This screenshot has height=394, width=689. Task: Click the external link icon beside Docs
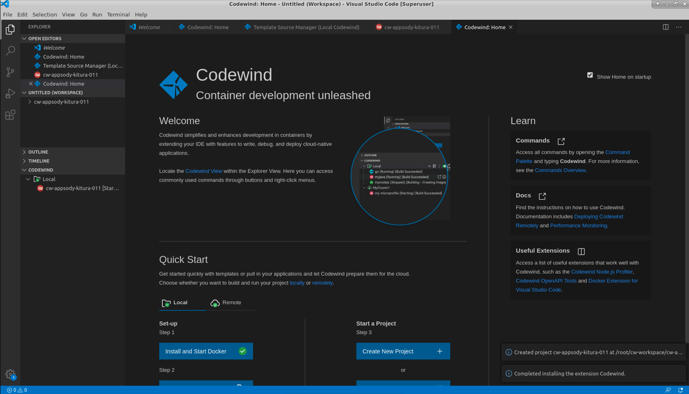[542, 196]
